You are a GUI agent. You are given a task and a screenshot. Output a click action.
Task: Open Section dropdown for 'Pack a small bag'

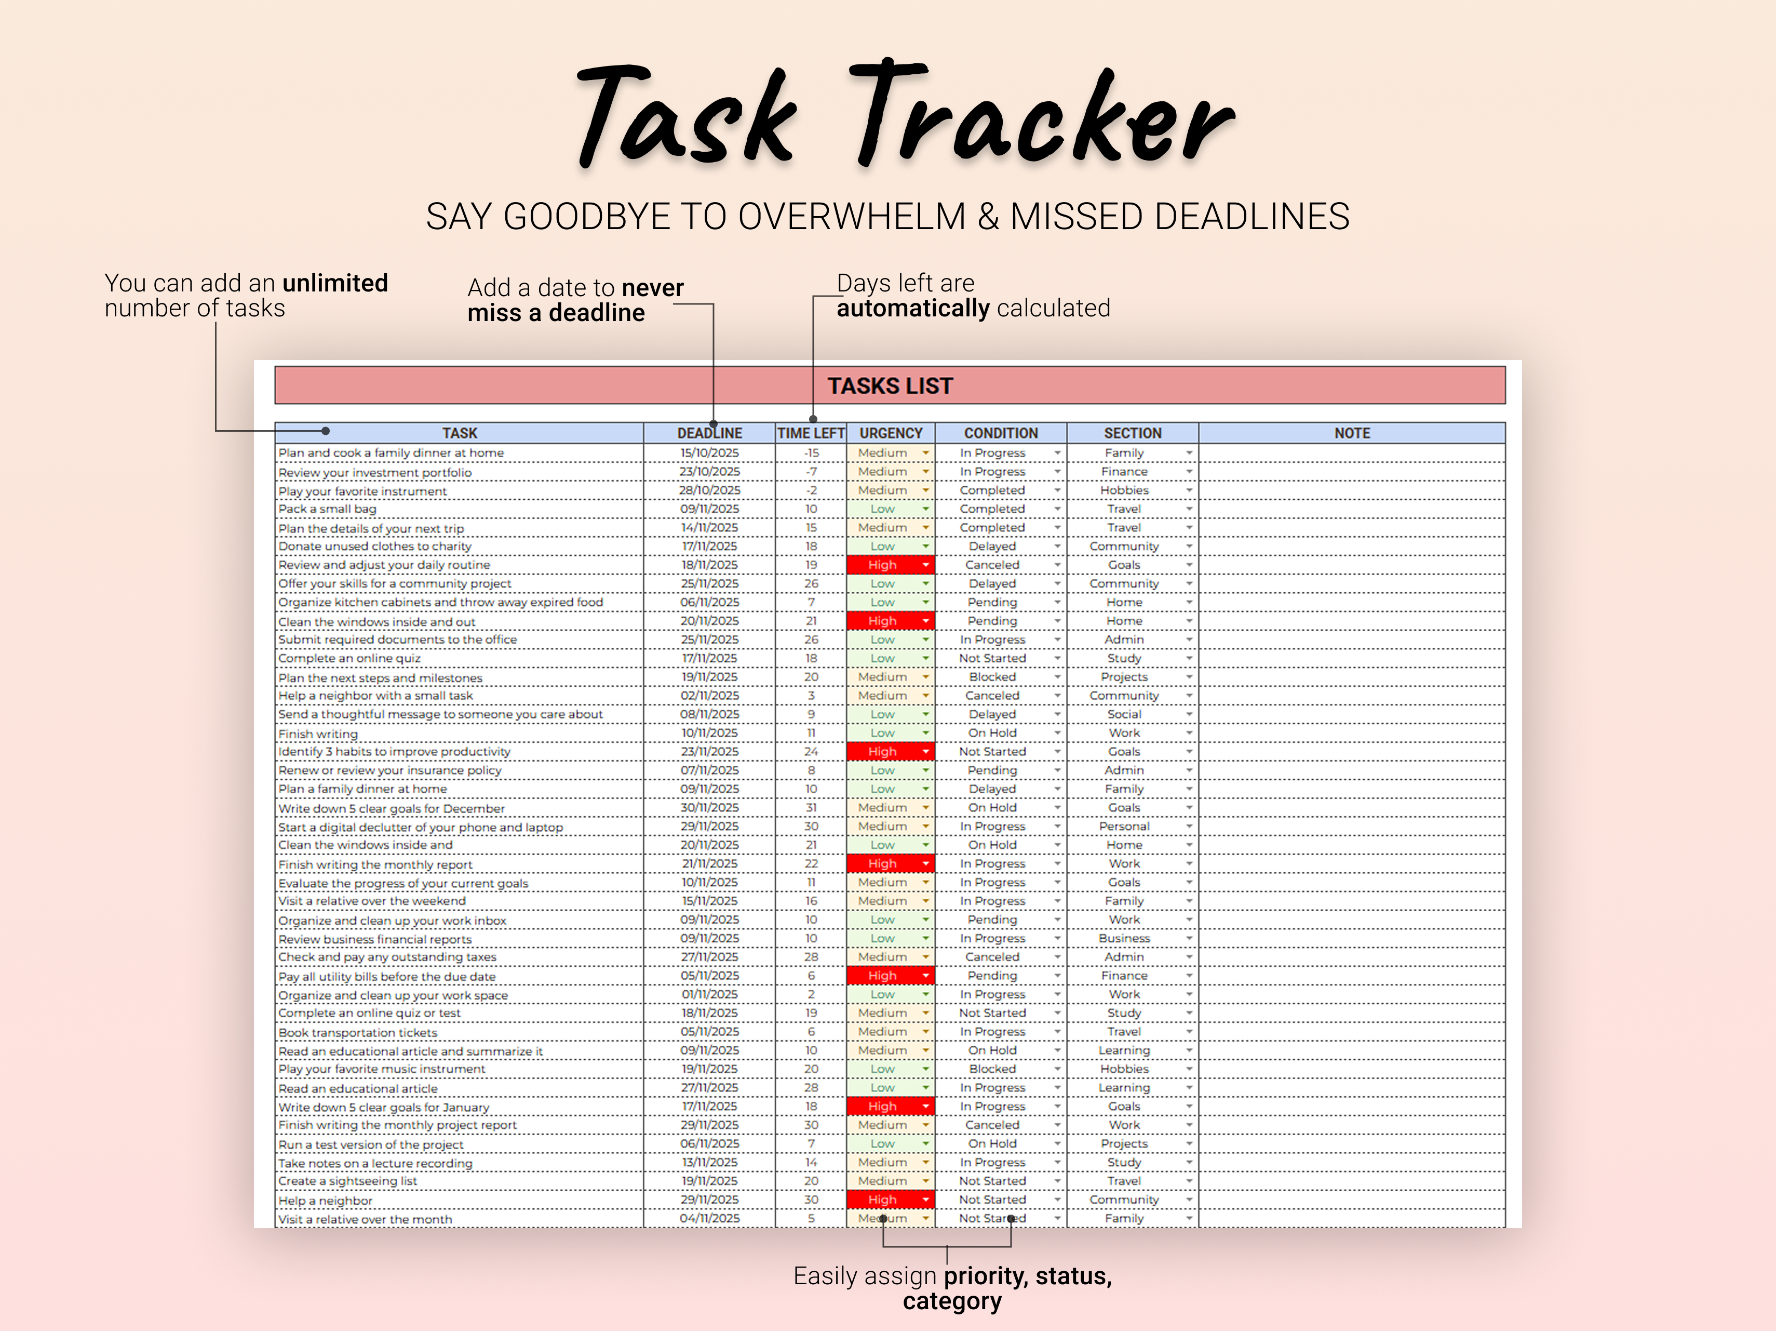tap(1188, 509)
